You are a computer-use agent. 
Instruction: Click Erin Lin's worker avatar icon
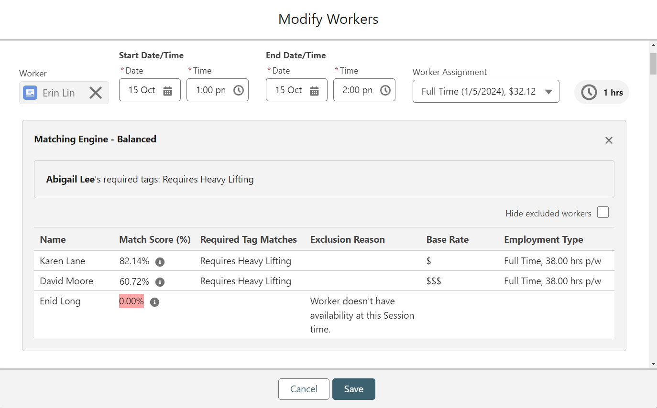[30, 92]
